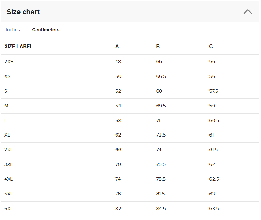Image resolution: width=261 pixels, height=220 pixels.
Task: Select the 5XL size row label
Action: pyautogui.click(x=9, y=194)
